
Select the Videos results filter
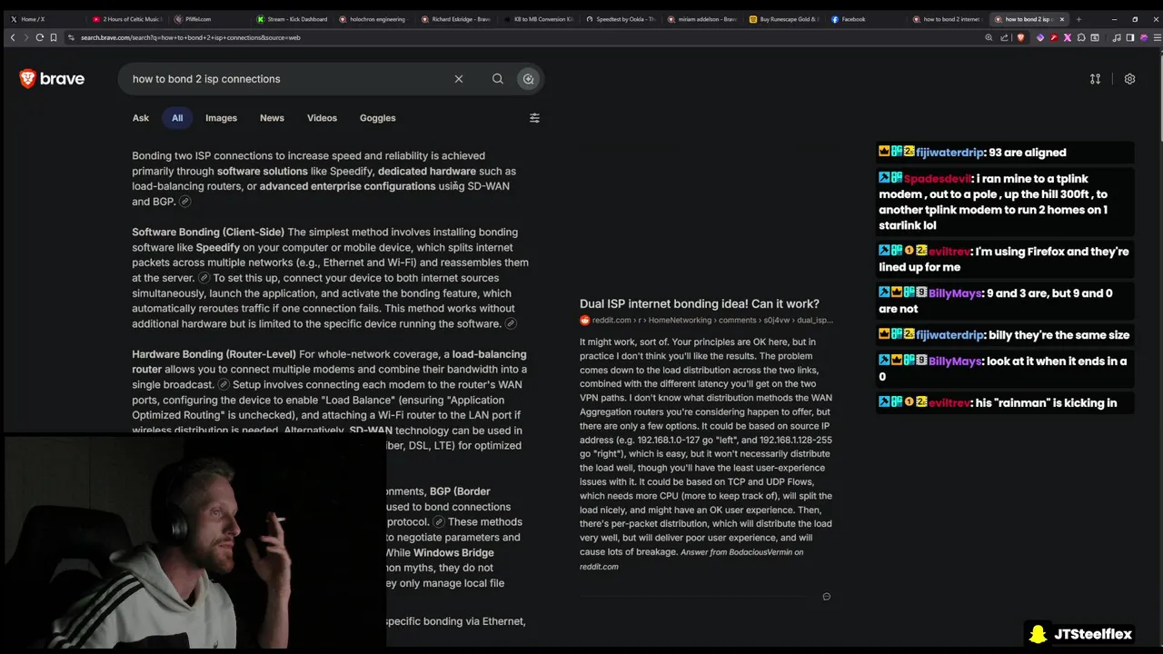[322, 118]
